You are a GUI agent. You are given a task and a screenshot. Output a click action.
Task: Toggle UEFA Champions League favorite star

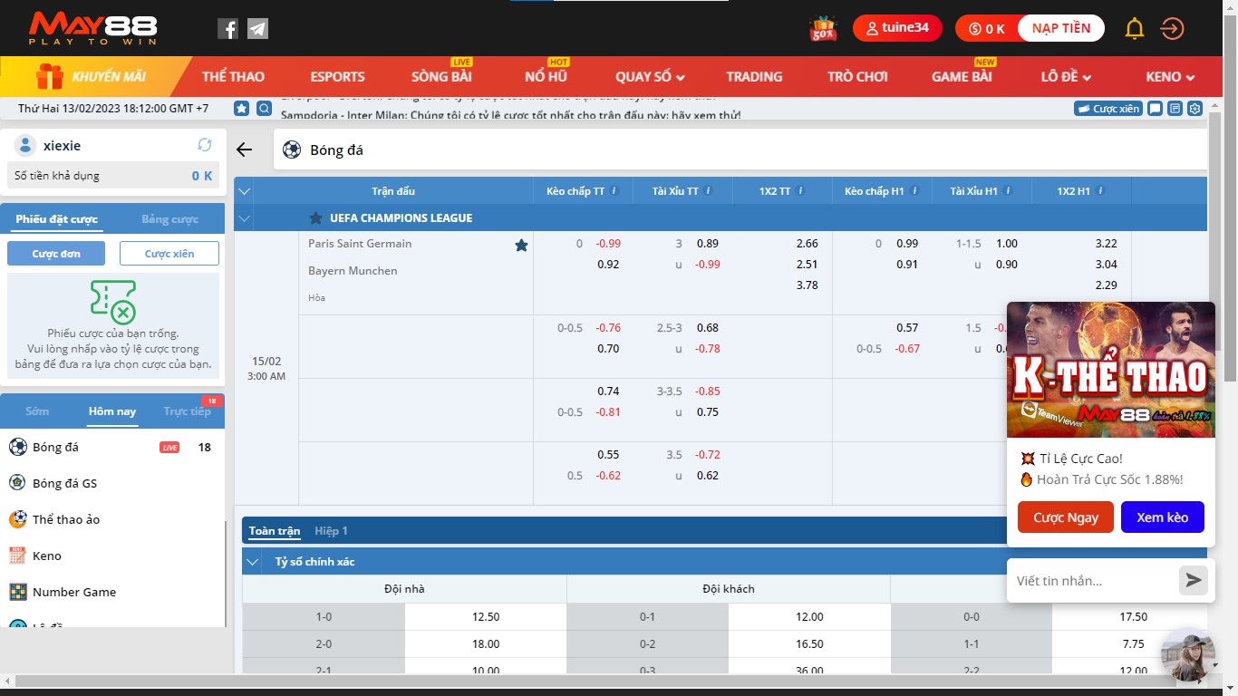click(x=315, y=218)
